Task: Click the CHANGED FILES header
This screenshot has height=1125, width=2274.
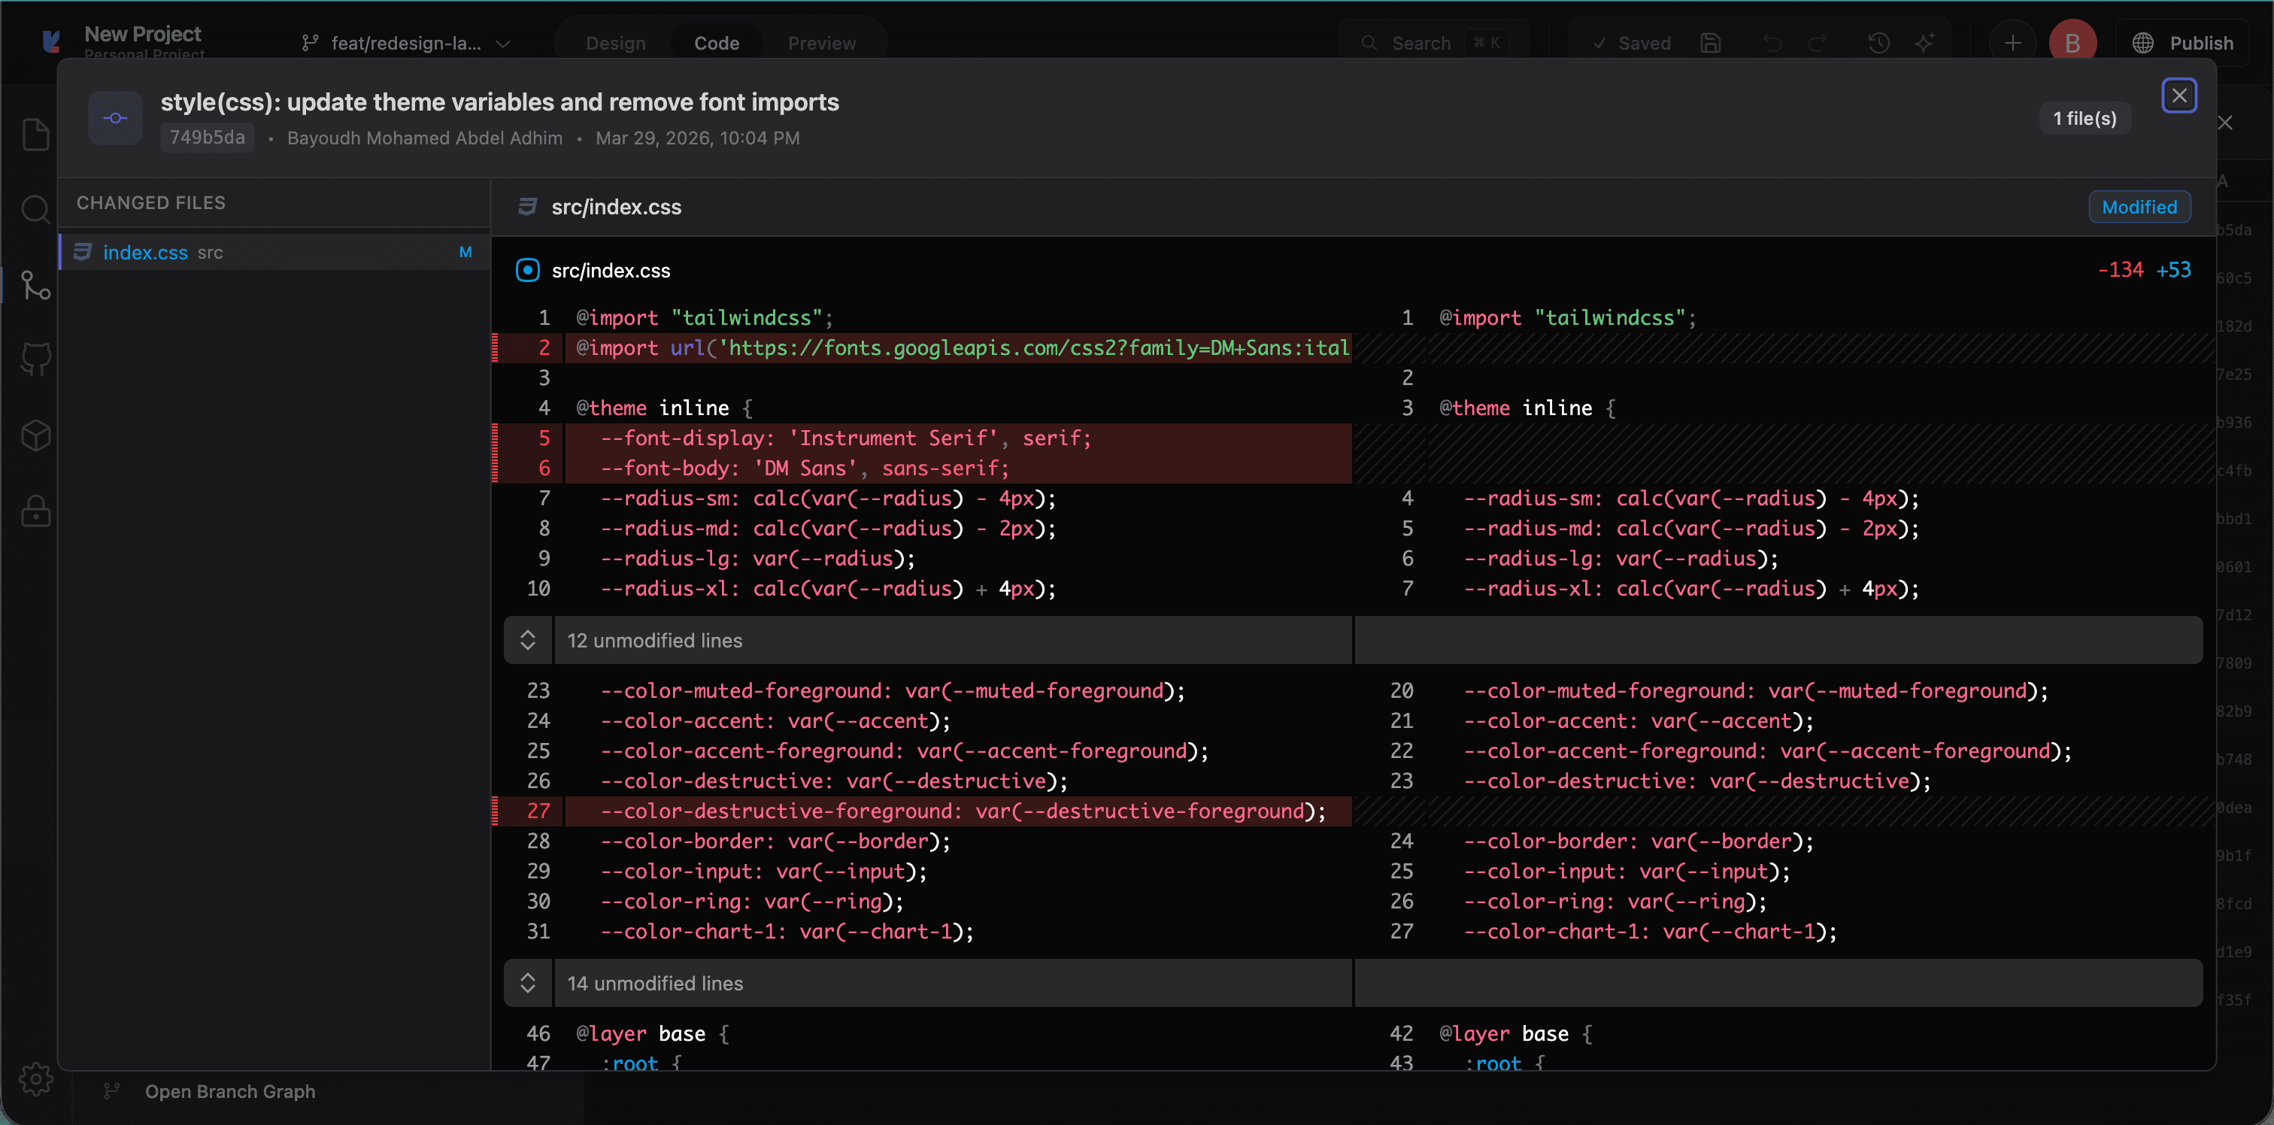Action: coord(151,202)
